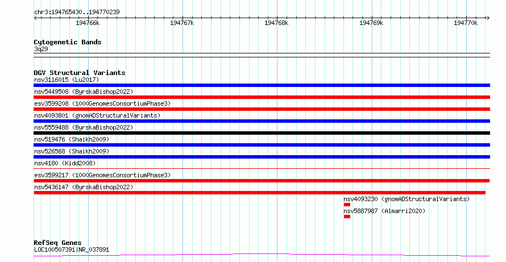506x262 pixels.
Task: Click the 3q29 cytogenetic band label
Action: click(x=41, y=49)
